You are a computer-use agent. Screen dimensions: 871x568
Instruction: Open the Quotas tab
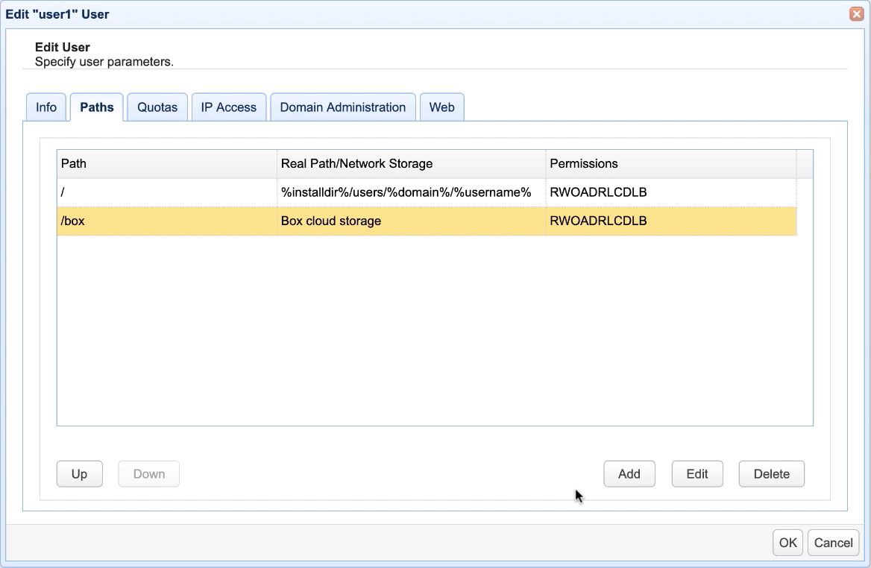point(157,107)
